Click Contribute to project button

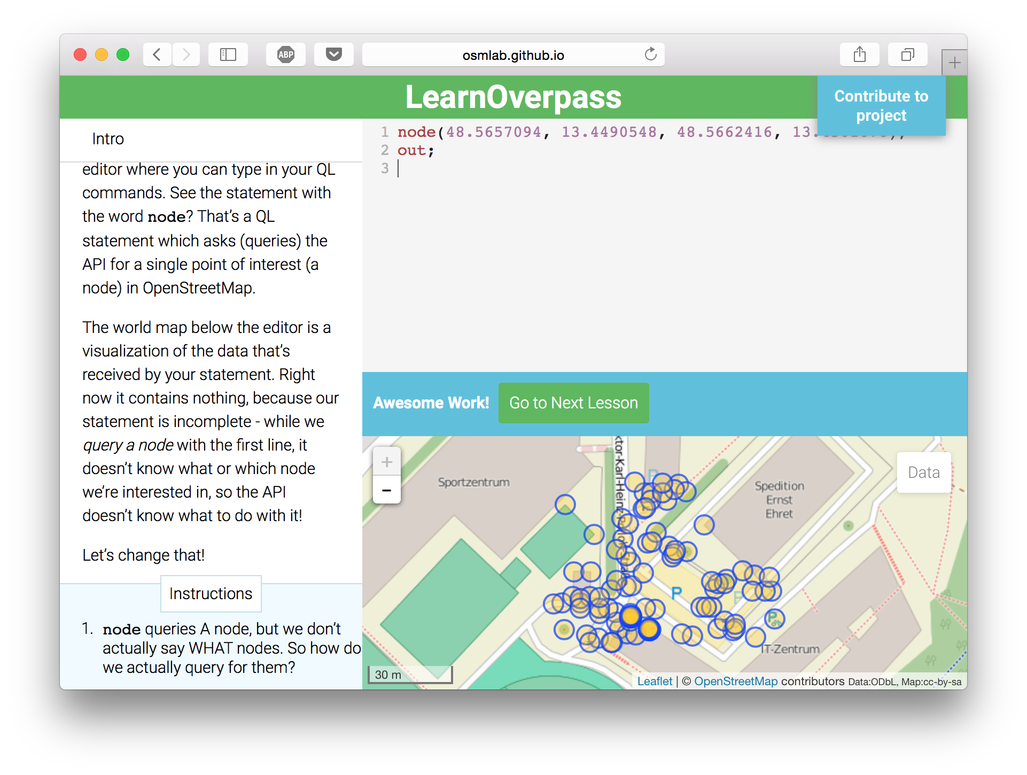(x=881, y=106)
